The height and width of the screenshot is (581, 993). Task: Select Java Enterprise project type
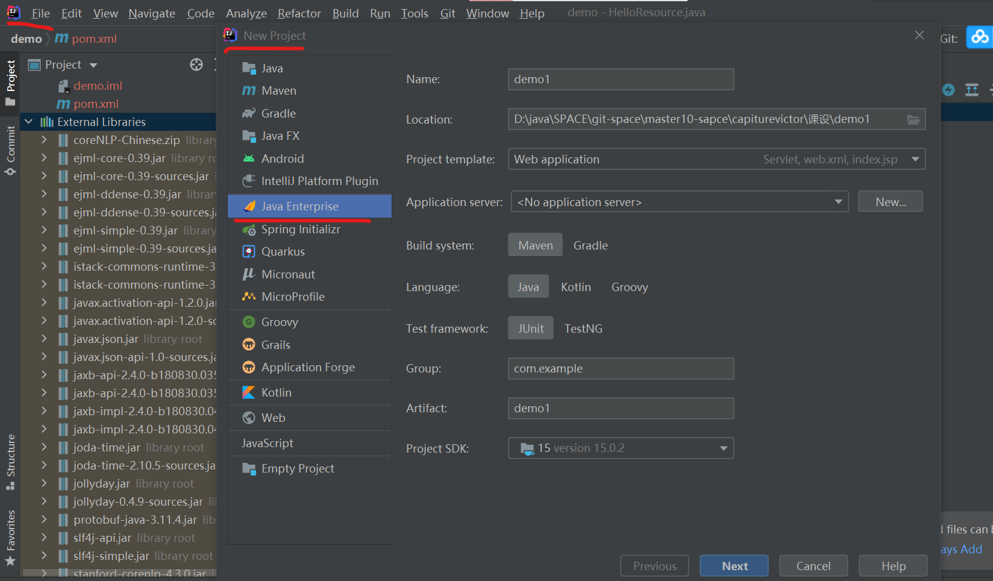[x=310, y=206]
